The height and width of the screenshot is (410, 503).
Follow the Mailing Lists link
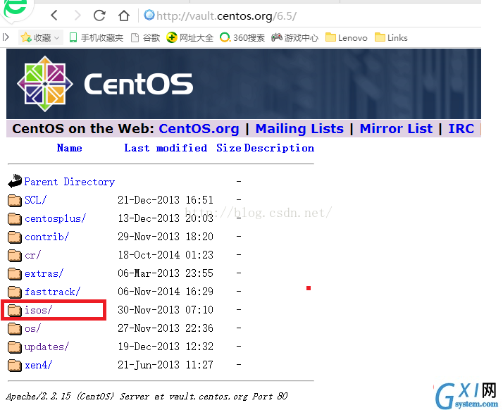[299, 129]
